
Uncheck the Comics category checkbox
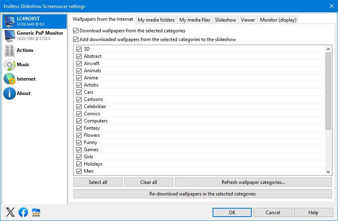(79, 114)
